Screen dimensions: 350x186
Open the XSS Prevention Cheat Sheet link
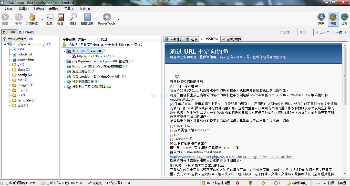coord(232,157)
